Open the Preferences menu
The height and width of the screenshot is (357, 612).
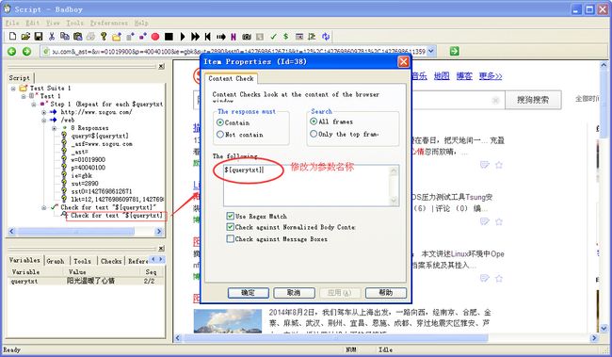point(109,23)
